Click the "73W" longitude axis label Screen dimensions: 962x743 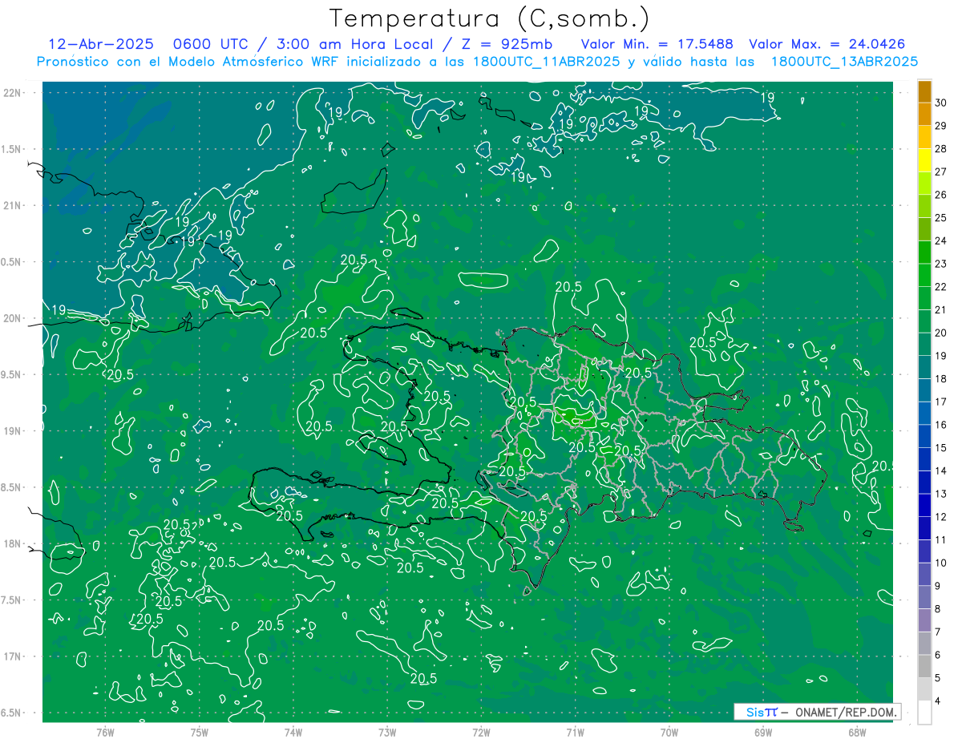click(x=387, y=732)
